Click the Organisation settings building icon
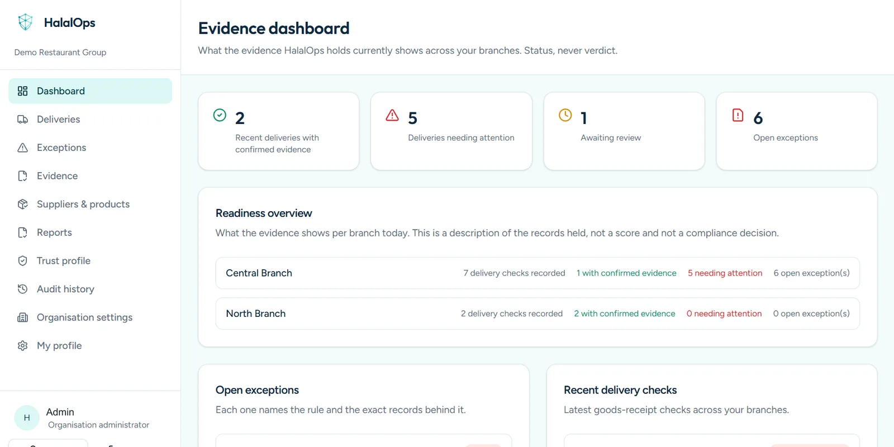The height and width of the screenshot is (447, 894). pyautogui.click(x=22, y=317)
